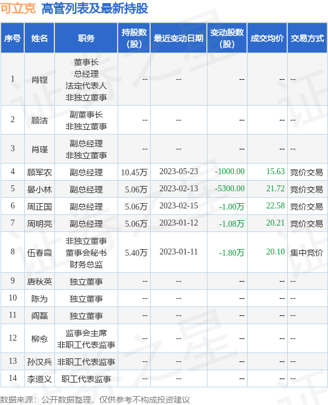
Task: Click the 数据来源 footer disclaimer text
Action: click(95, 400)
